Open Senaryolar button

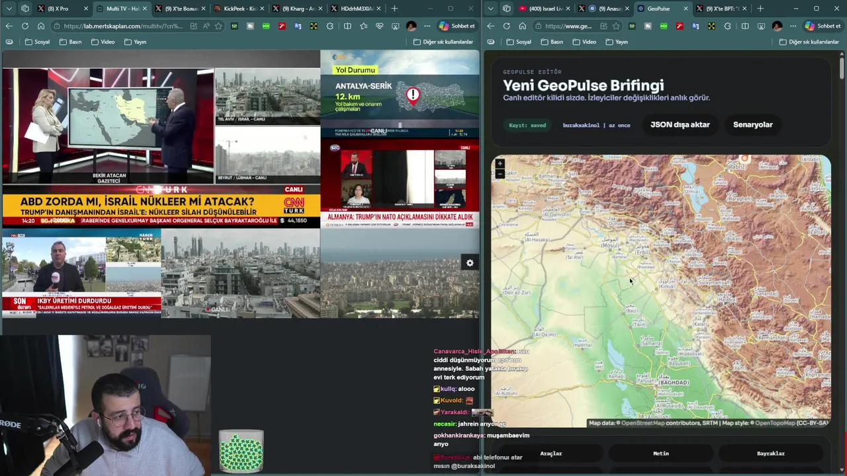[752, 124]
